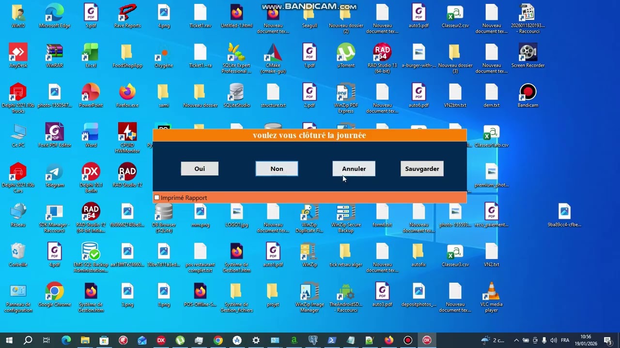The height and width of the screenshot is (348, 620).
Task: Launch CPUID HWMonitor from the desktop
Action: pos(127,138)
